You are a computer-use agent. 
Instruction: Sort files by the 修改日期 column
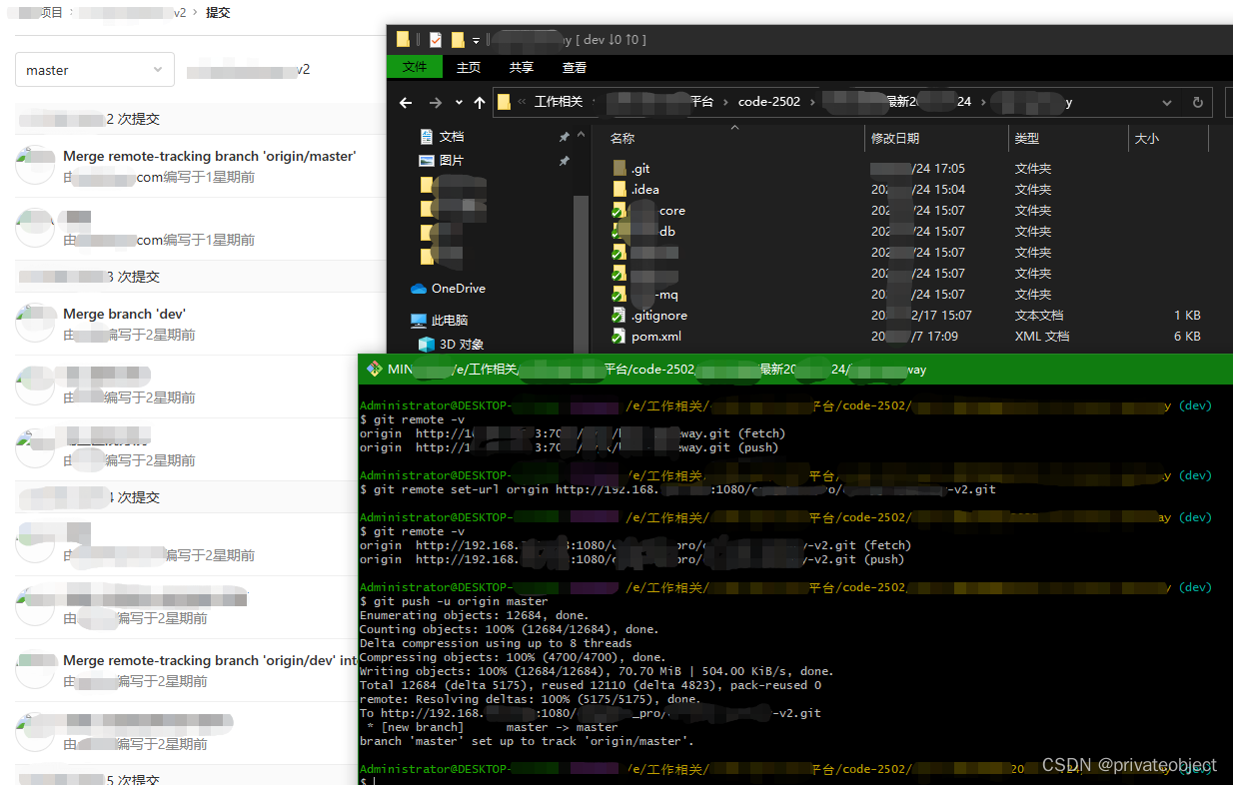(x=895, y=139)
